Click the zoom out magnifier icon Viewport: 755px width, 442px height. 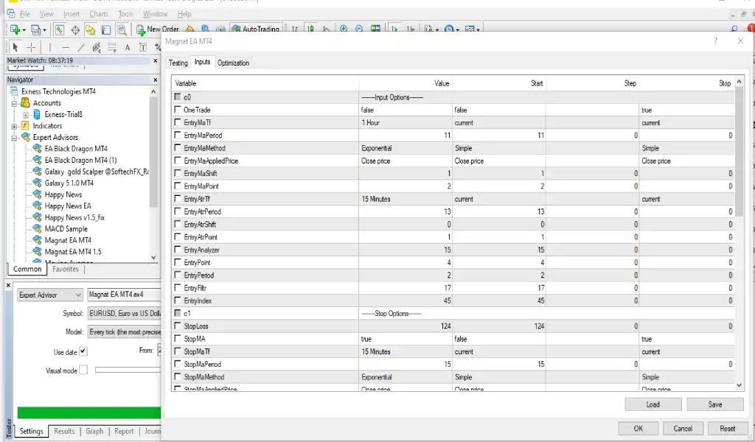[x=359, y=29]
